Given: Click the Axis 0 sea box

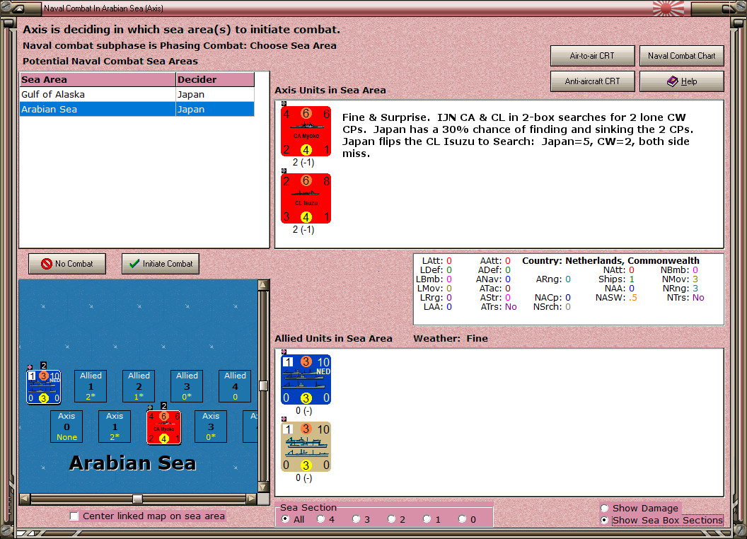Looking at the screenshot, I should pyautogui.click(x=66, y=427).
